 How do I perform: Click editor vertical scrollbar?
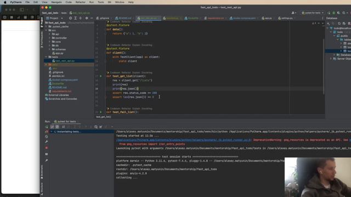click(324, 66)
